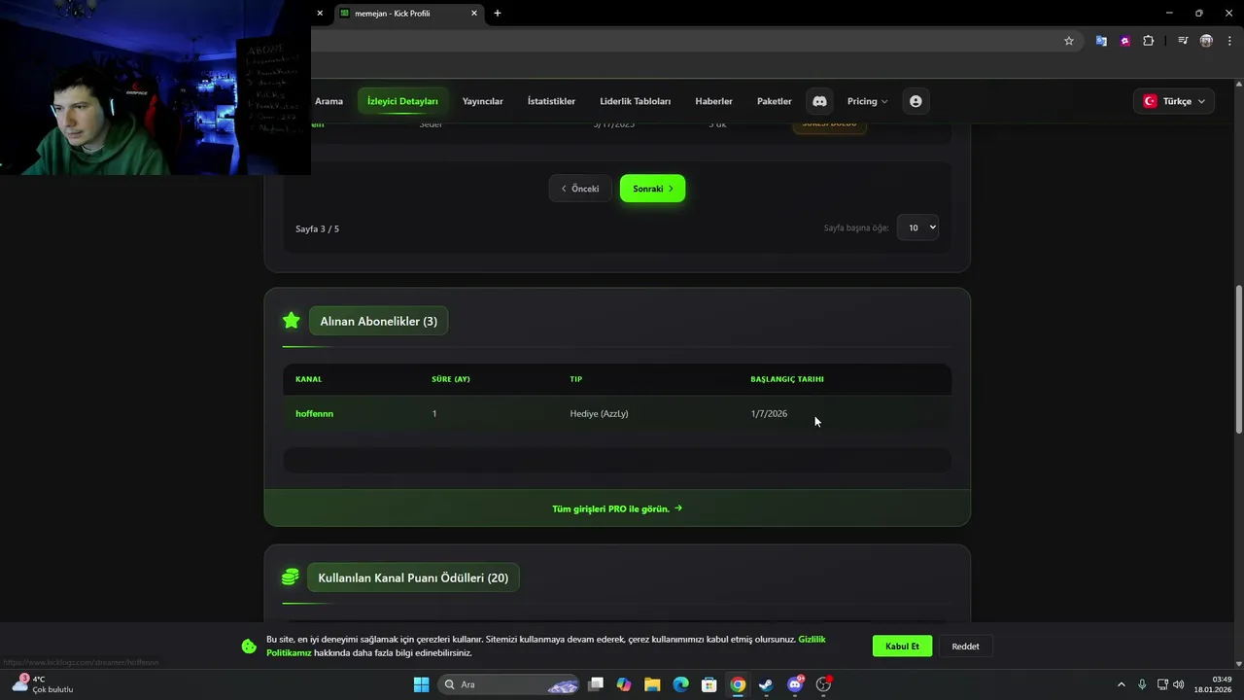Open the Google Translate extension icon

point(1101,41)
